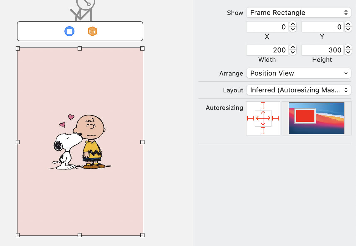356x246 pixels.
Task: Click the bottom-right corner selection handle
Action: [142, 235]
